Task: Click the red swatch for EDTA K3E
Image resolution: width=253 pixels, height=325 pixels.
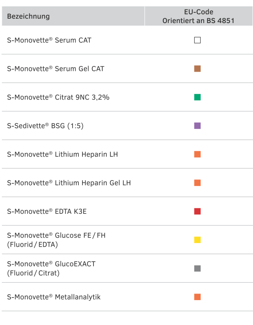Action: 197,212
